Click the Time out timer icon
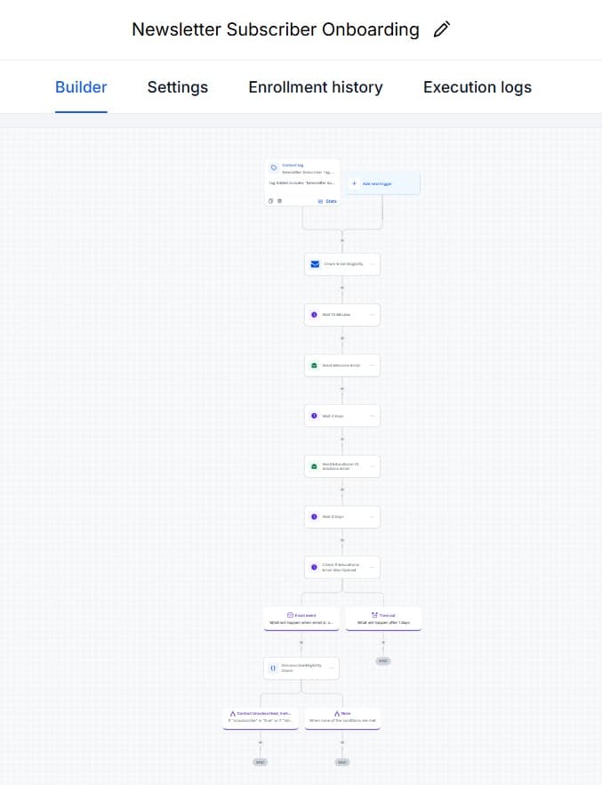 coord(374,615)
